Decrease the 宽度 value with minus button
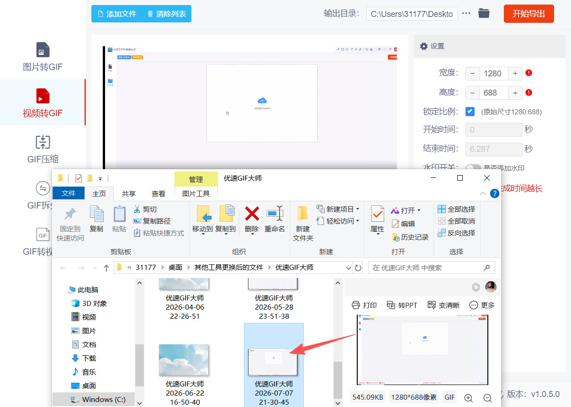The height and width of the screenshot is (407, 571). [x=472, y=73]
